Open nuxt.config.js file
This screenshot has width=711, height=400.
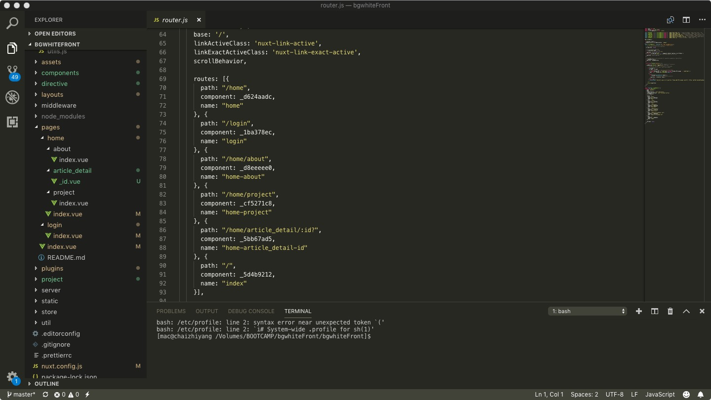point(86,366)
